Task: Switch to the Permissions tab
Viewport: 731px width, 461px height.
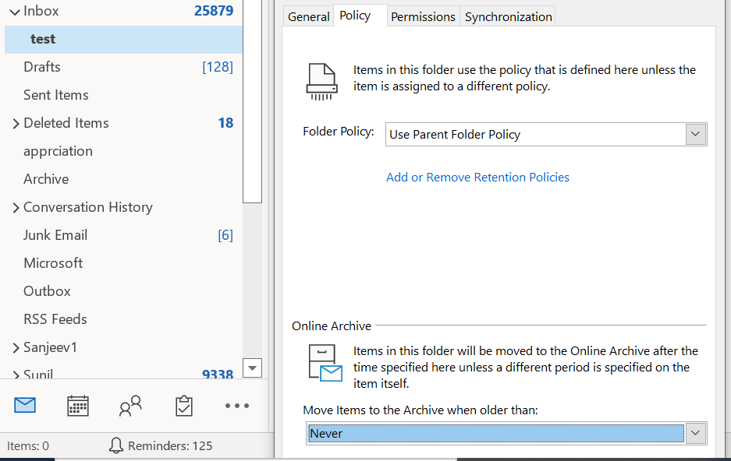Action: tap(423, 16)
